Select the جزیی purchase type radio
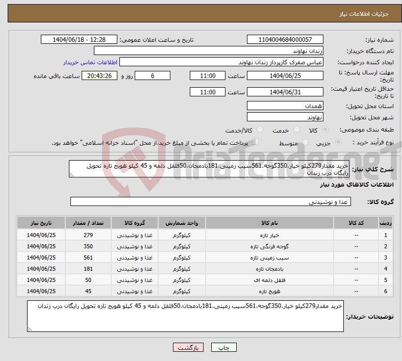The height and width of the screenshot is (361, 402). point(340,143)
